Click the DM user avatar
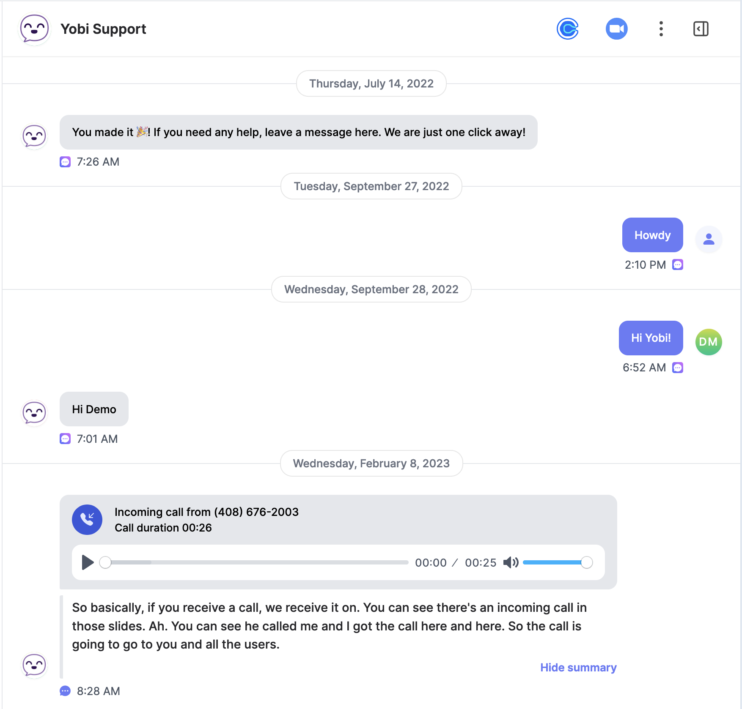The width and height of the screenshot is (742, 709). (x=709, y=342)
